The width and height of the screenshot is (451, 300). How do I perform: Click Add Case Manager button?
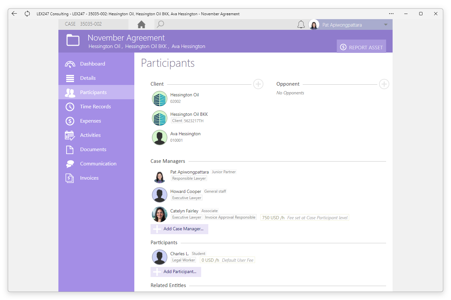179,229
